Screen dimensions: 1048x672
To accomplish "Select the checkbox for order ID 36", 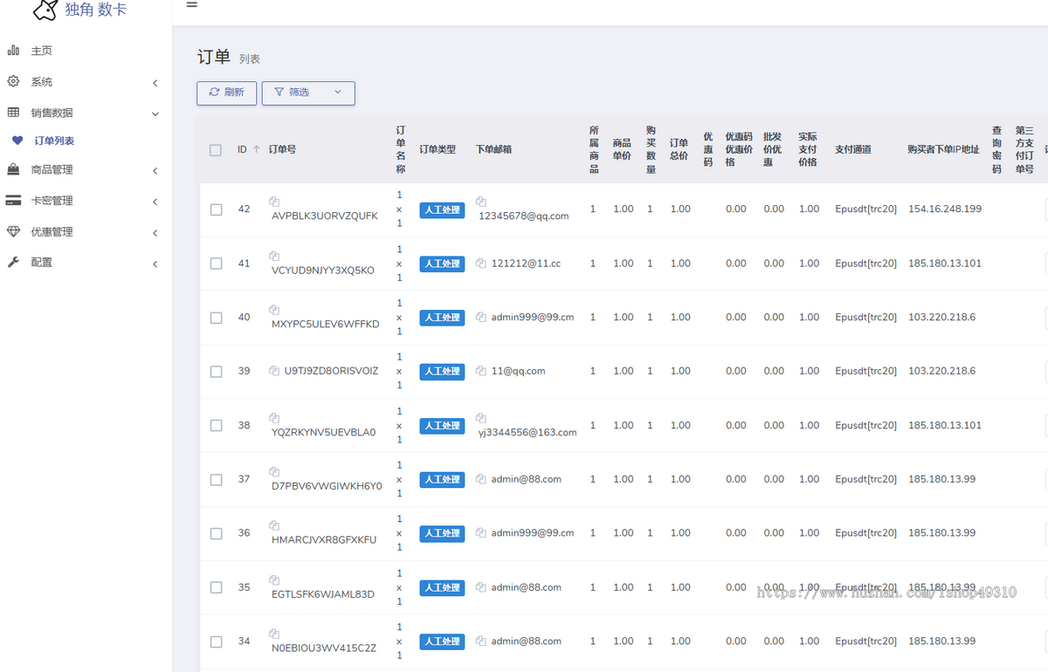I will coord(216,533).
